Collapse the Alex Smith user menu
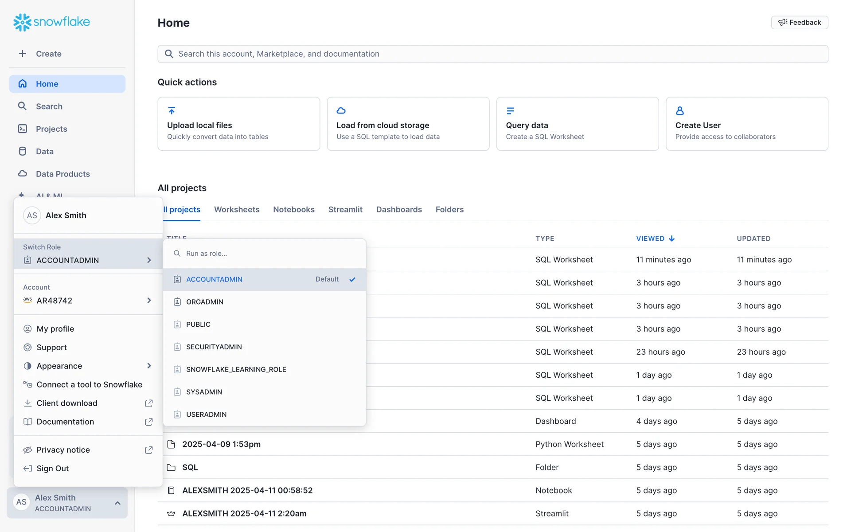The image size is (851, 532). 117,503
